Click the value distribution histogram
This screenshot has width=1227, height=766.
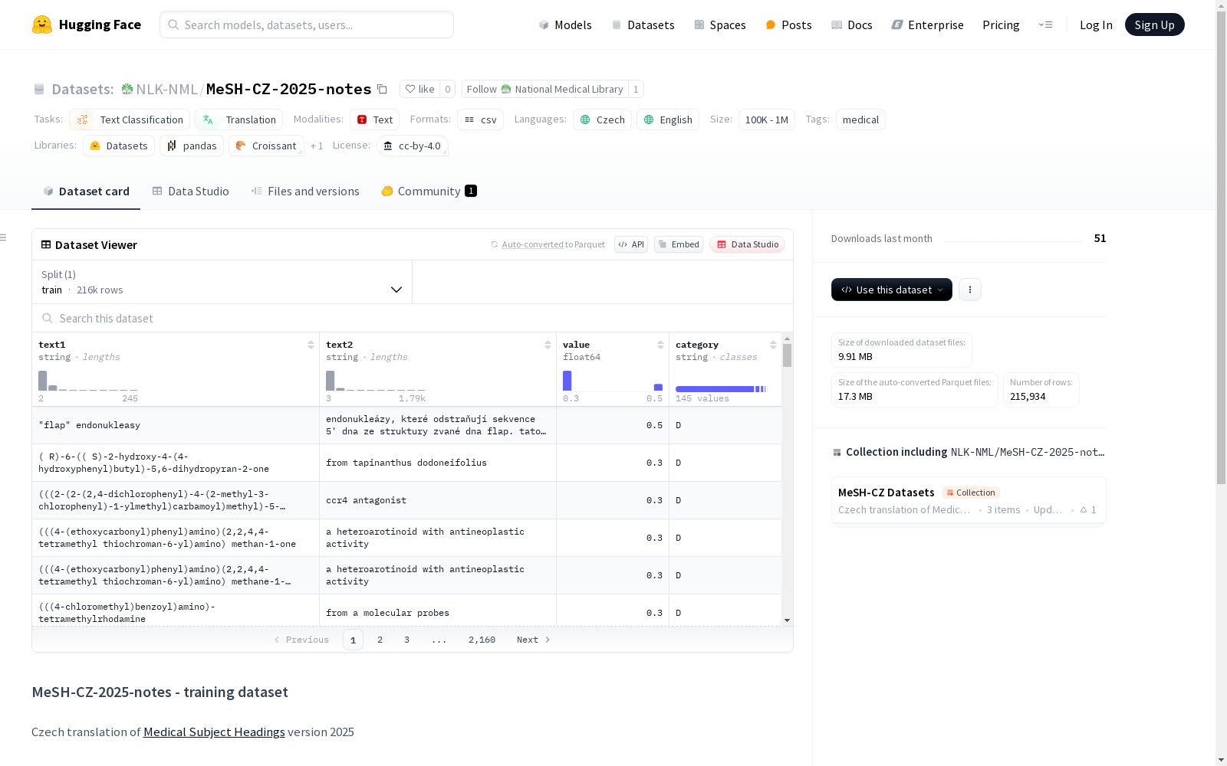[x=613, y=381]
